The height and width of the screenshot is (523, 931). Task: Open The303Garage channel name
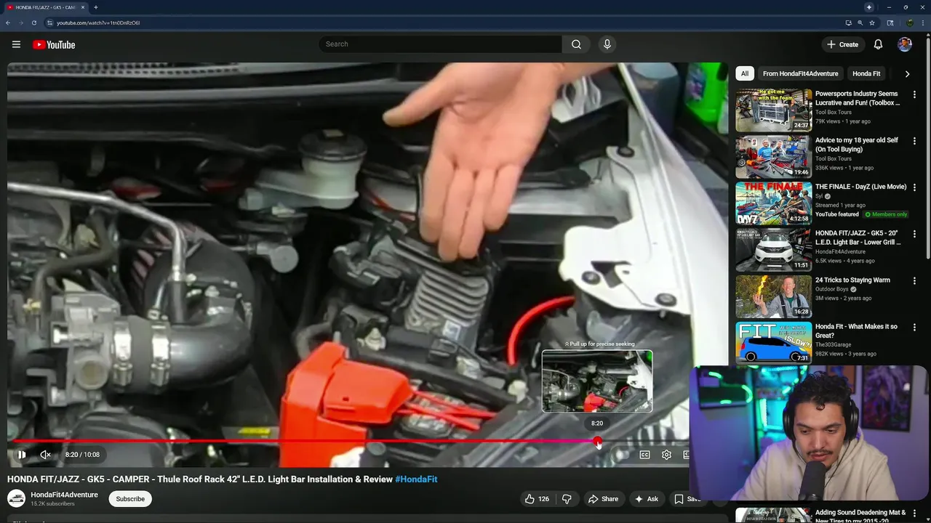[x=834, y=345]
